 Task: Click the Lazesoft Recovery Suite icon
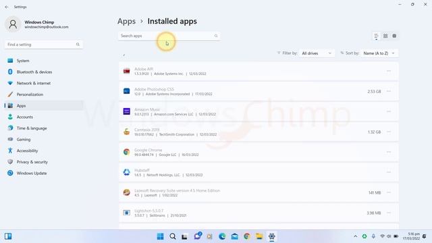pos(126,192)
